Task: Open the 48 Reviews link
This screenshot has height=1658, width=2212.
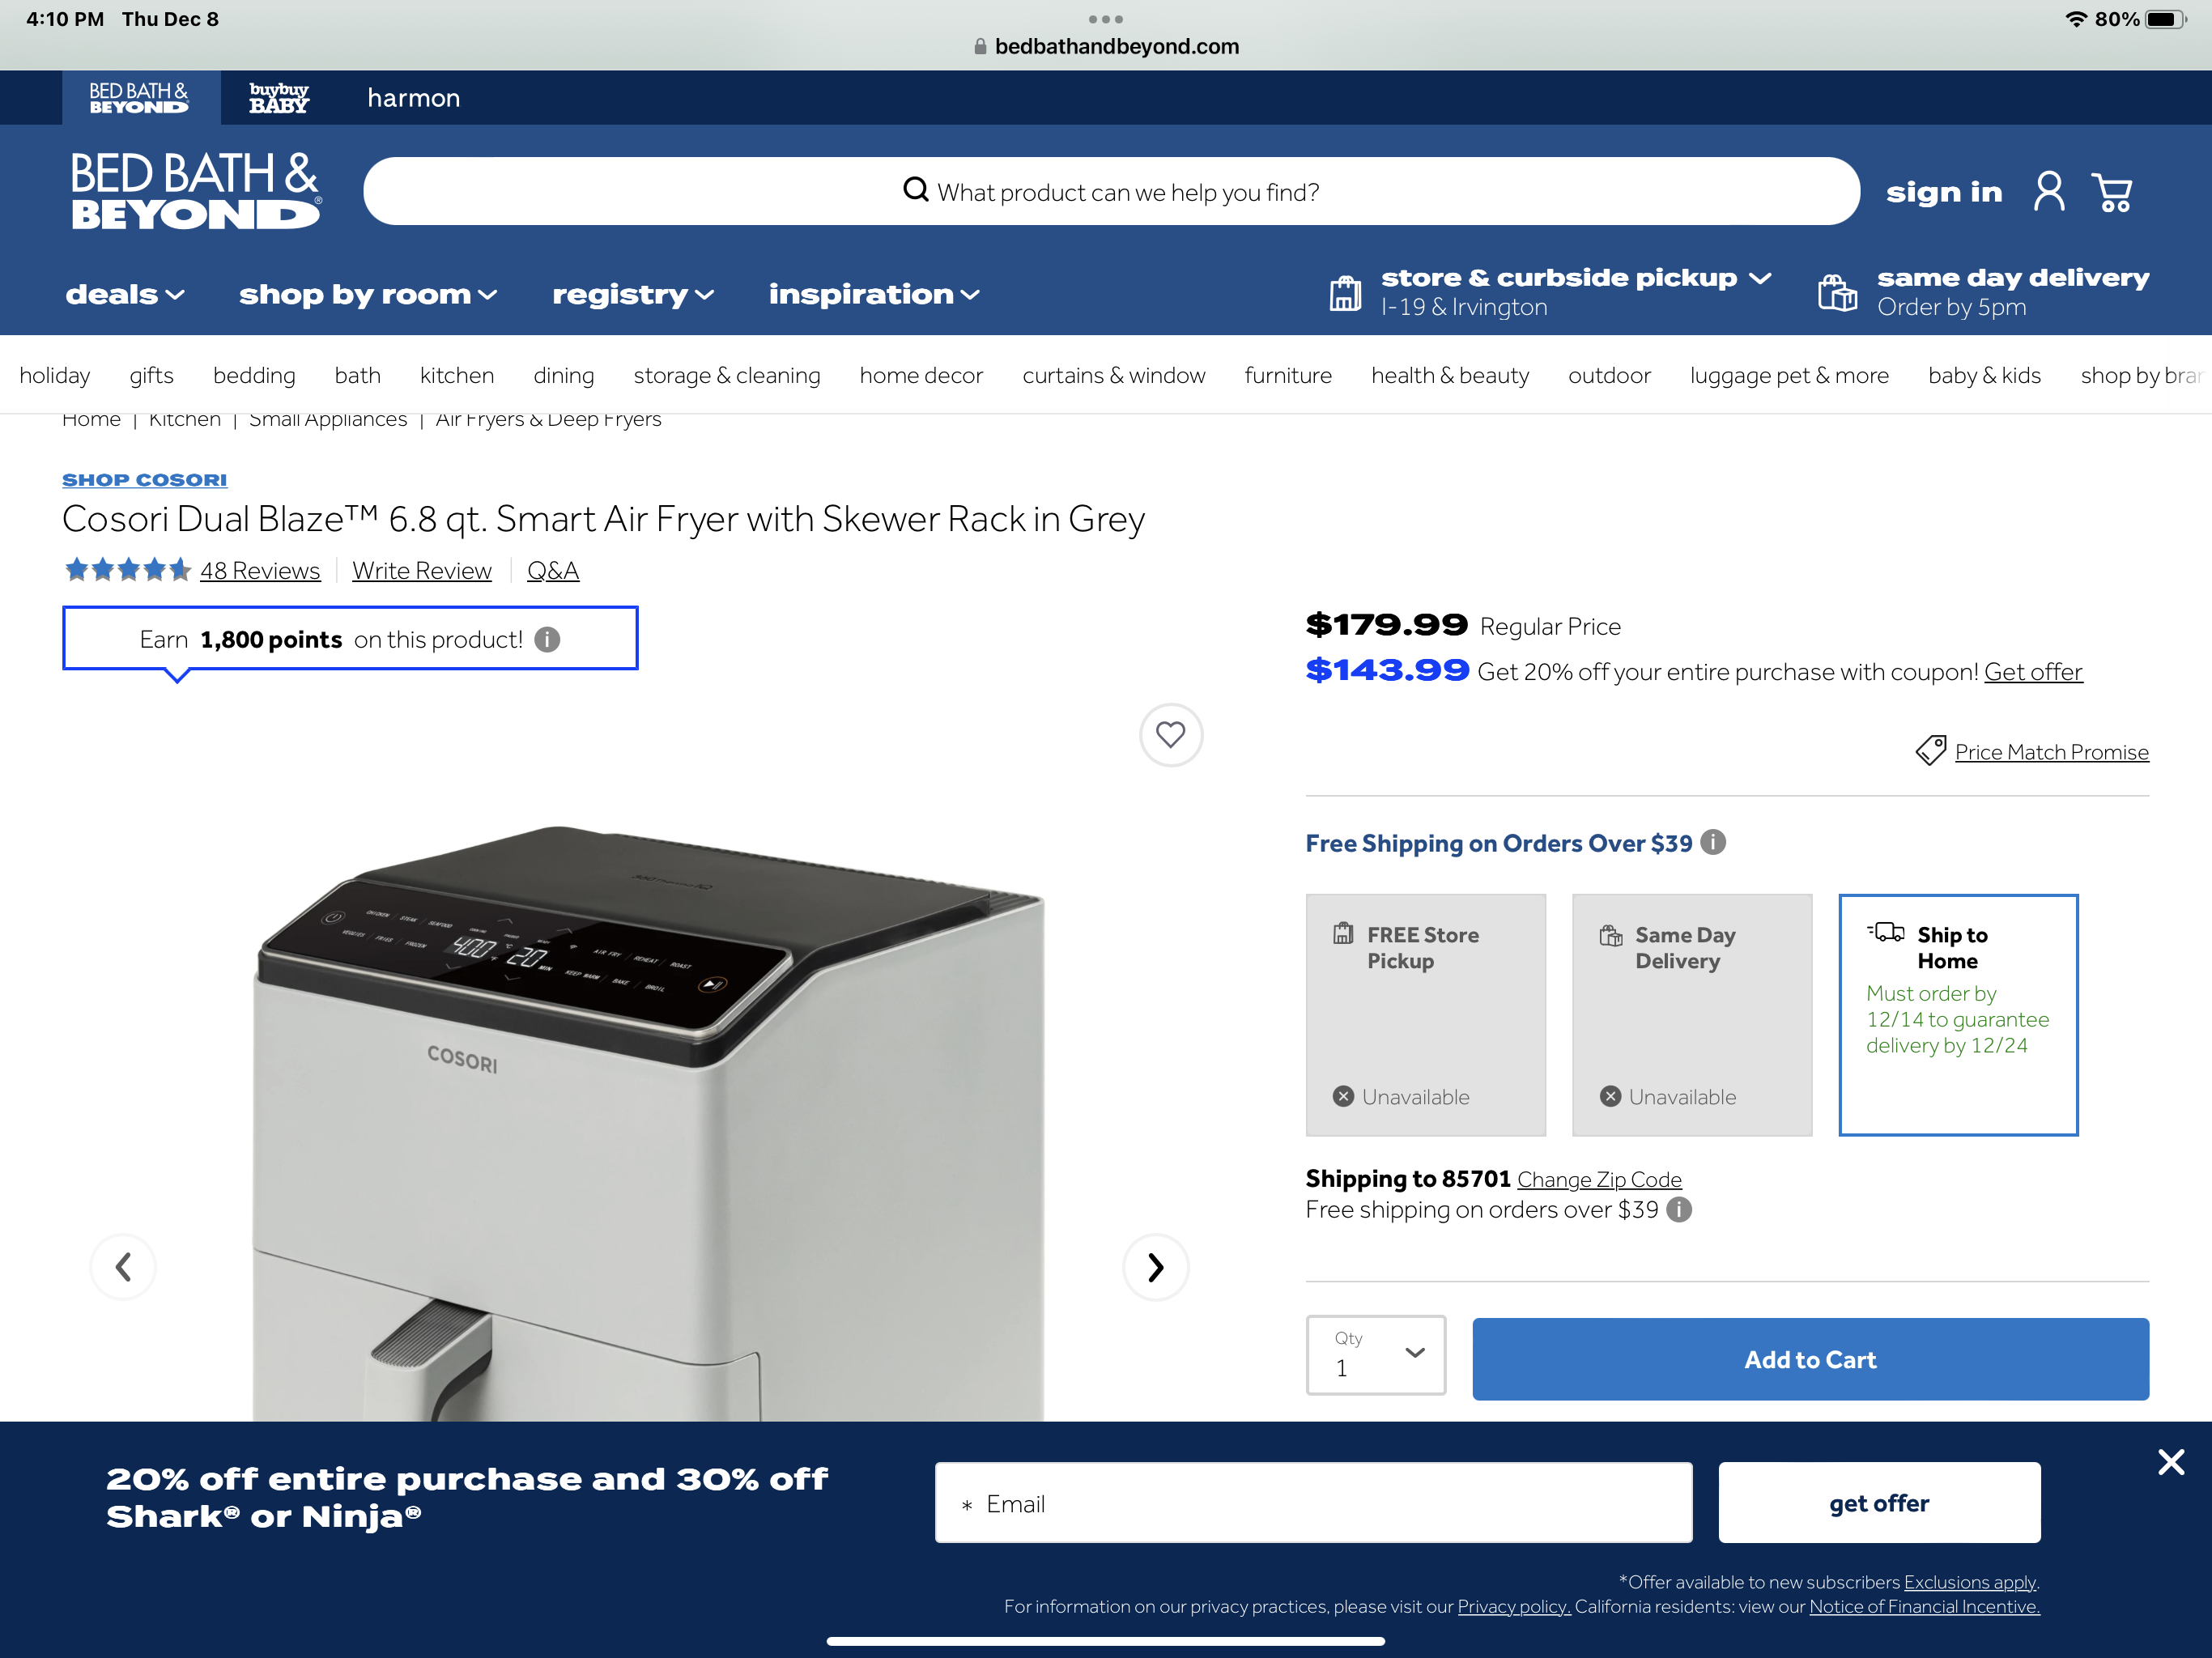Action: [260, 571]
